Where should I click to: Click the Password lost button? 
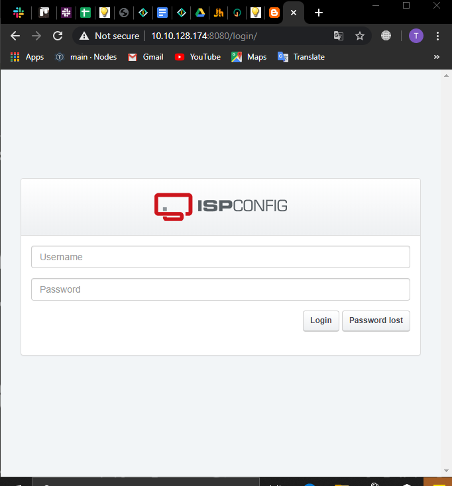click(x=376, y=320)
